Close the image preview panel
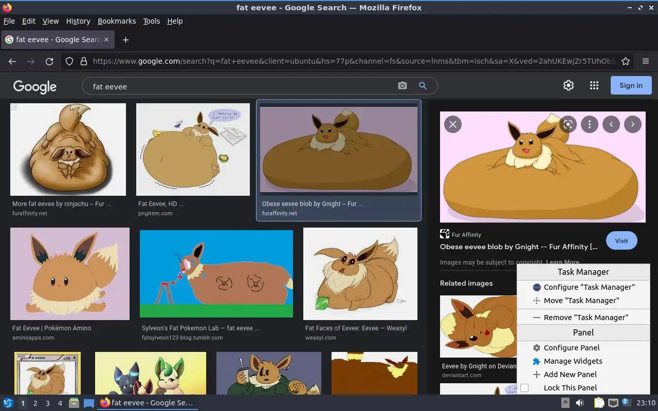 click(453, 124)
